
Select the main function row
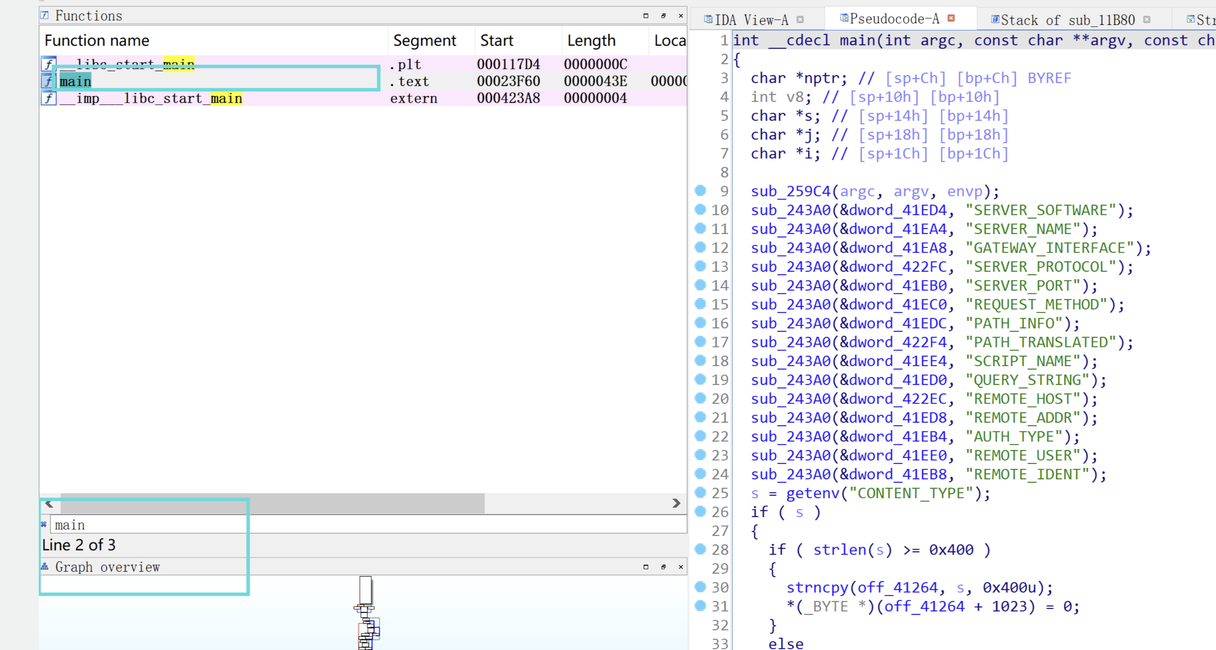[x=363, y=81]
